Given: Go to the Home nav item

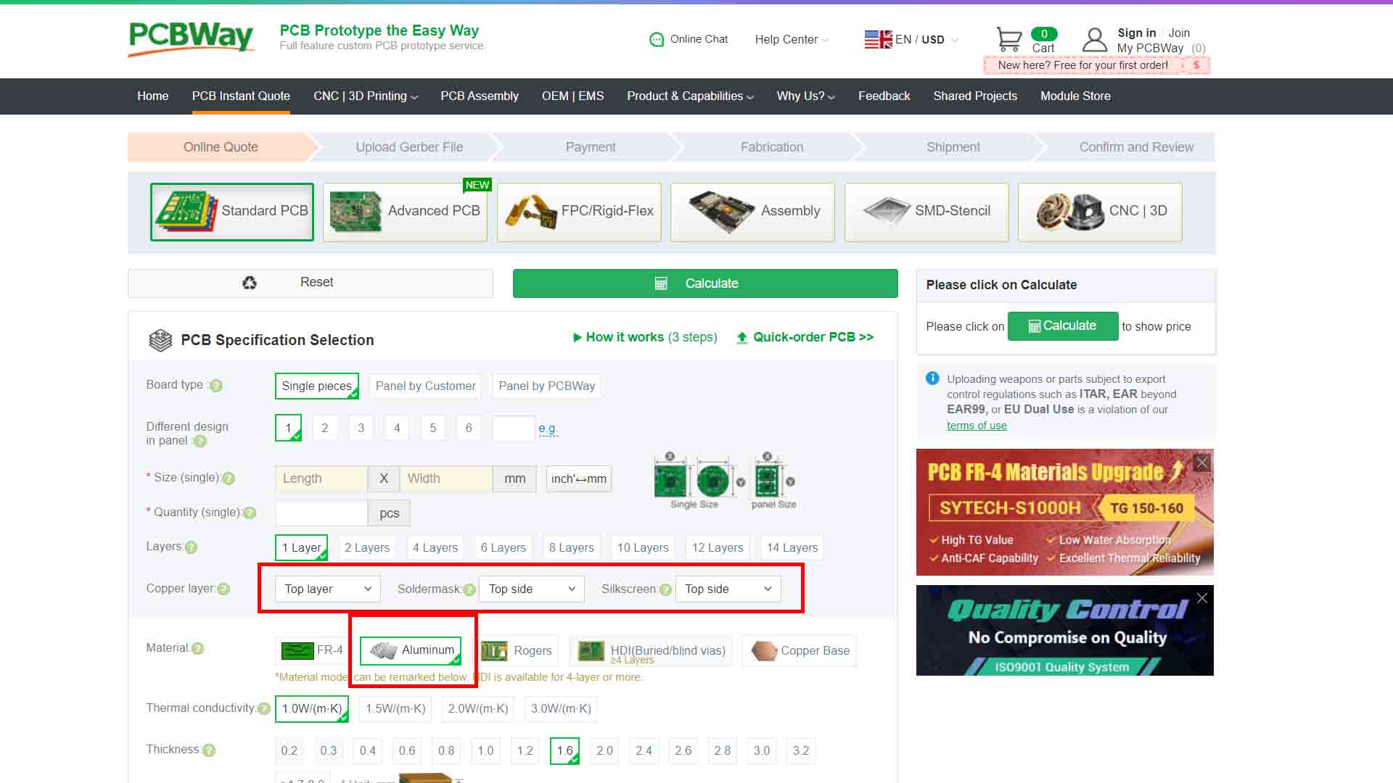Looking at the screenshot, I should click(x=153, y=96).
